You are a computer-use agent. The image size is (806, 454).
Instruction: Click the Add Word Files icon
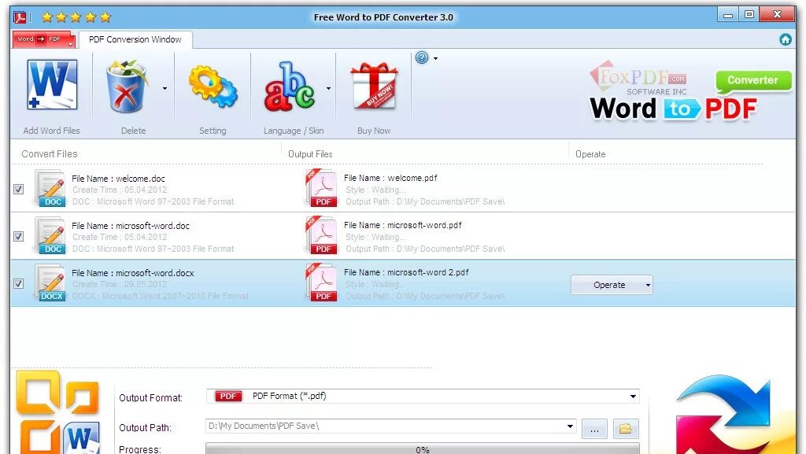pos(52,85)
